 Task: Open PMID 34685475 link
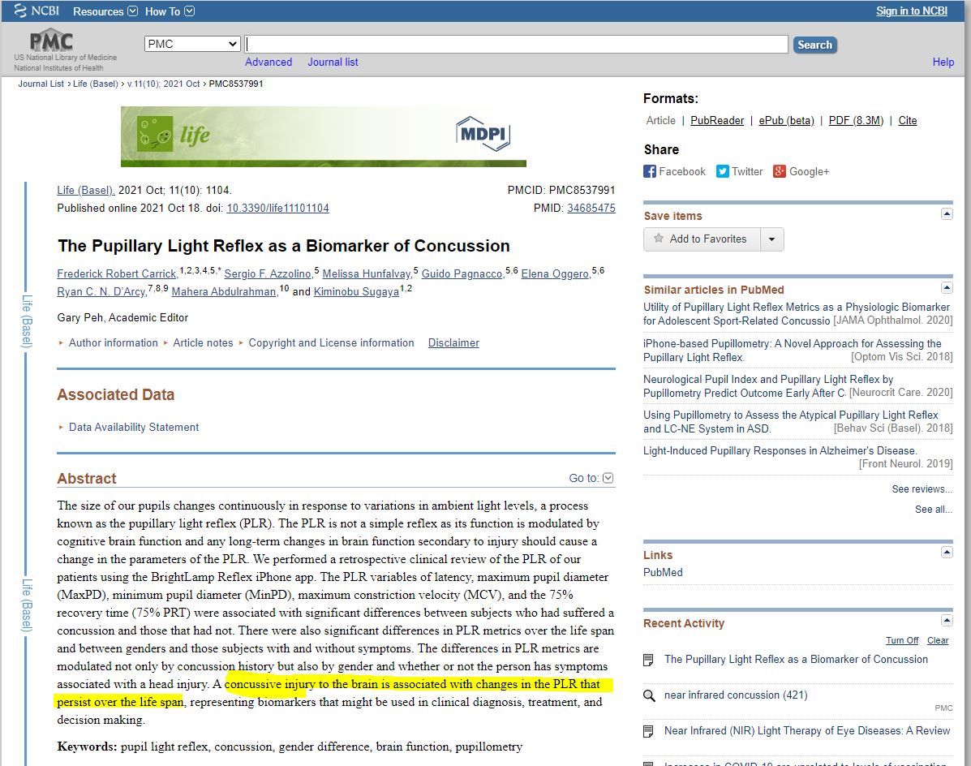591,208
